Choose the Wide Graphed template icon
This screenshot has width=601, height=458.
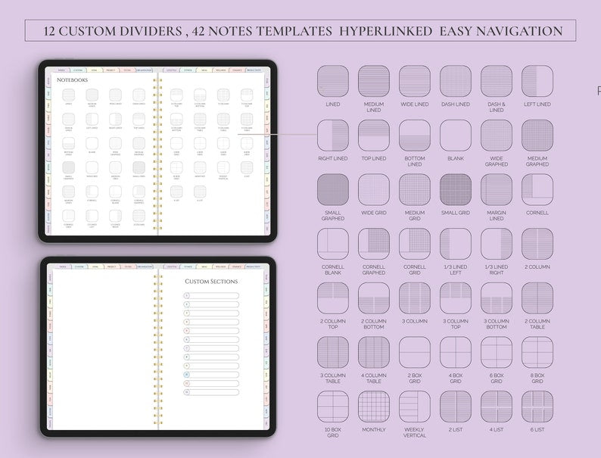click(x=497, y=136)
